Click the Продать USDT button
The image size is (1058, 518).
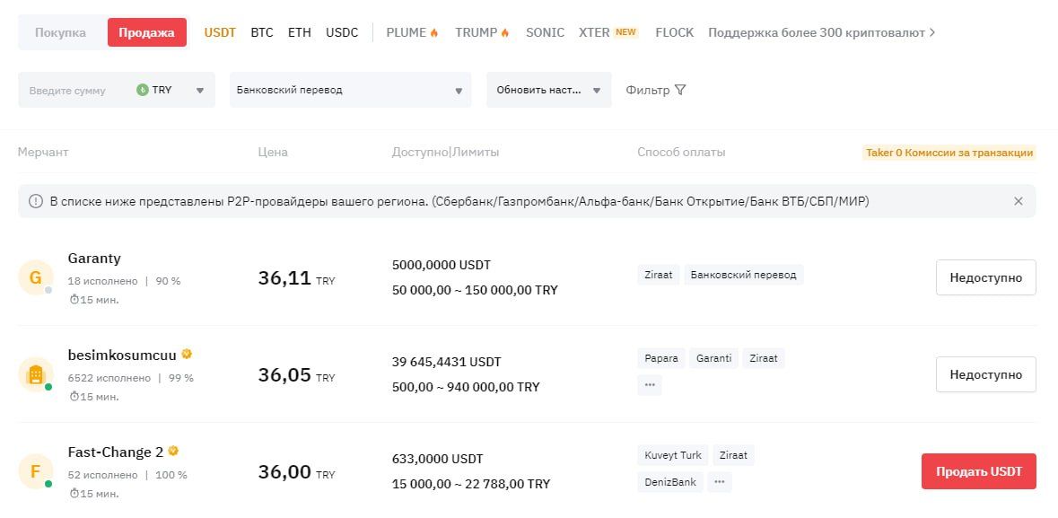(x=978, y=471)
